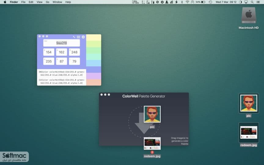The height and width of the screenshot is (165, 264).
Task: Open the Apple menu
Action: (x=5, y=2)
